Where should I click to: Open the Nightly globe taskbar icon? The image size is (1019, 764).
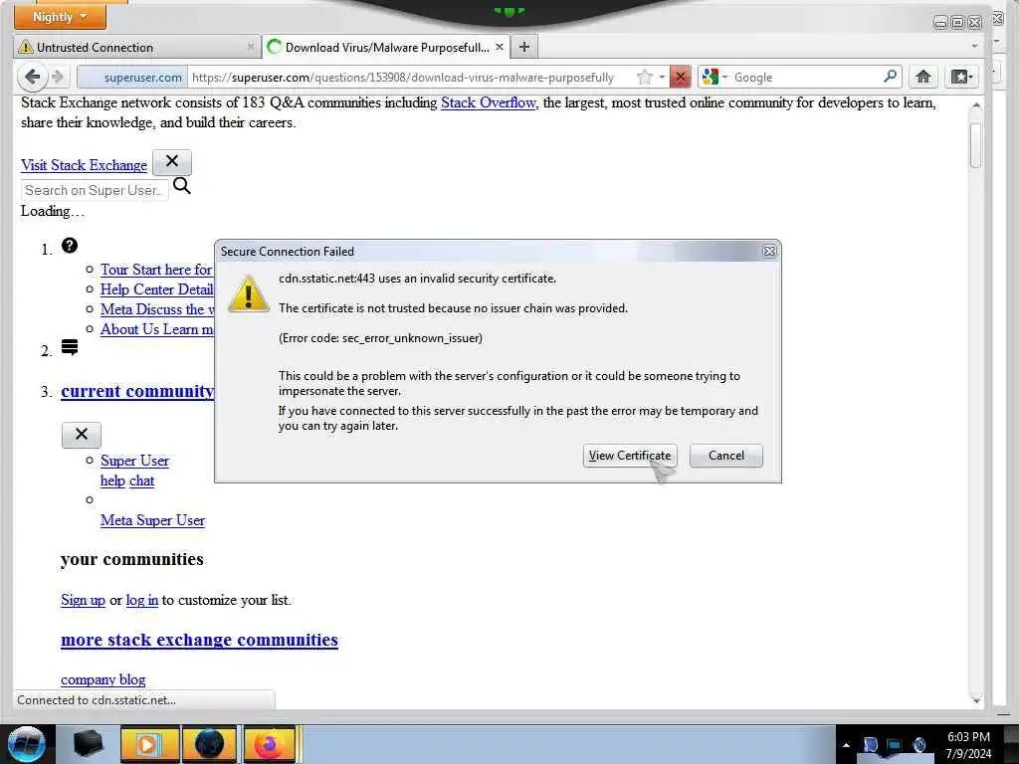click(x=209, y=744)
